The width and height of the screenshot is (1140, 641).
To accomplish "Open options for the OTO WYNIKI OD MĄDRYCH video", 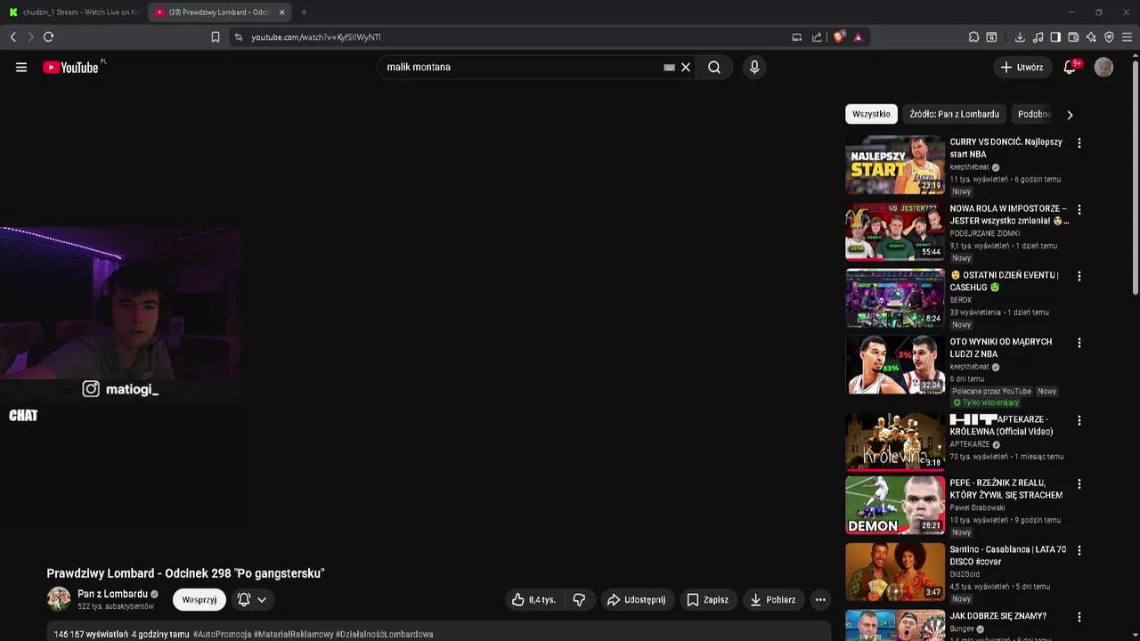I will pyautogui.click(x=1079, y=343).
